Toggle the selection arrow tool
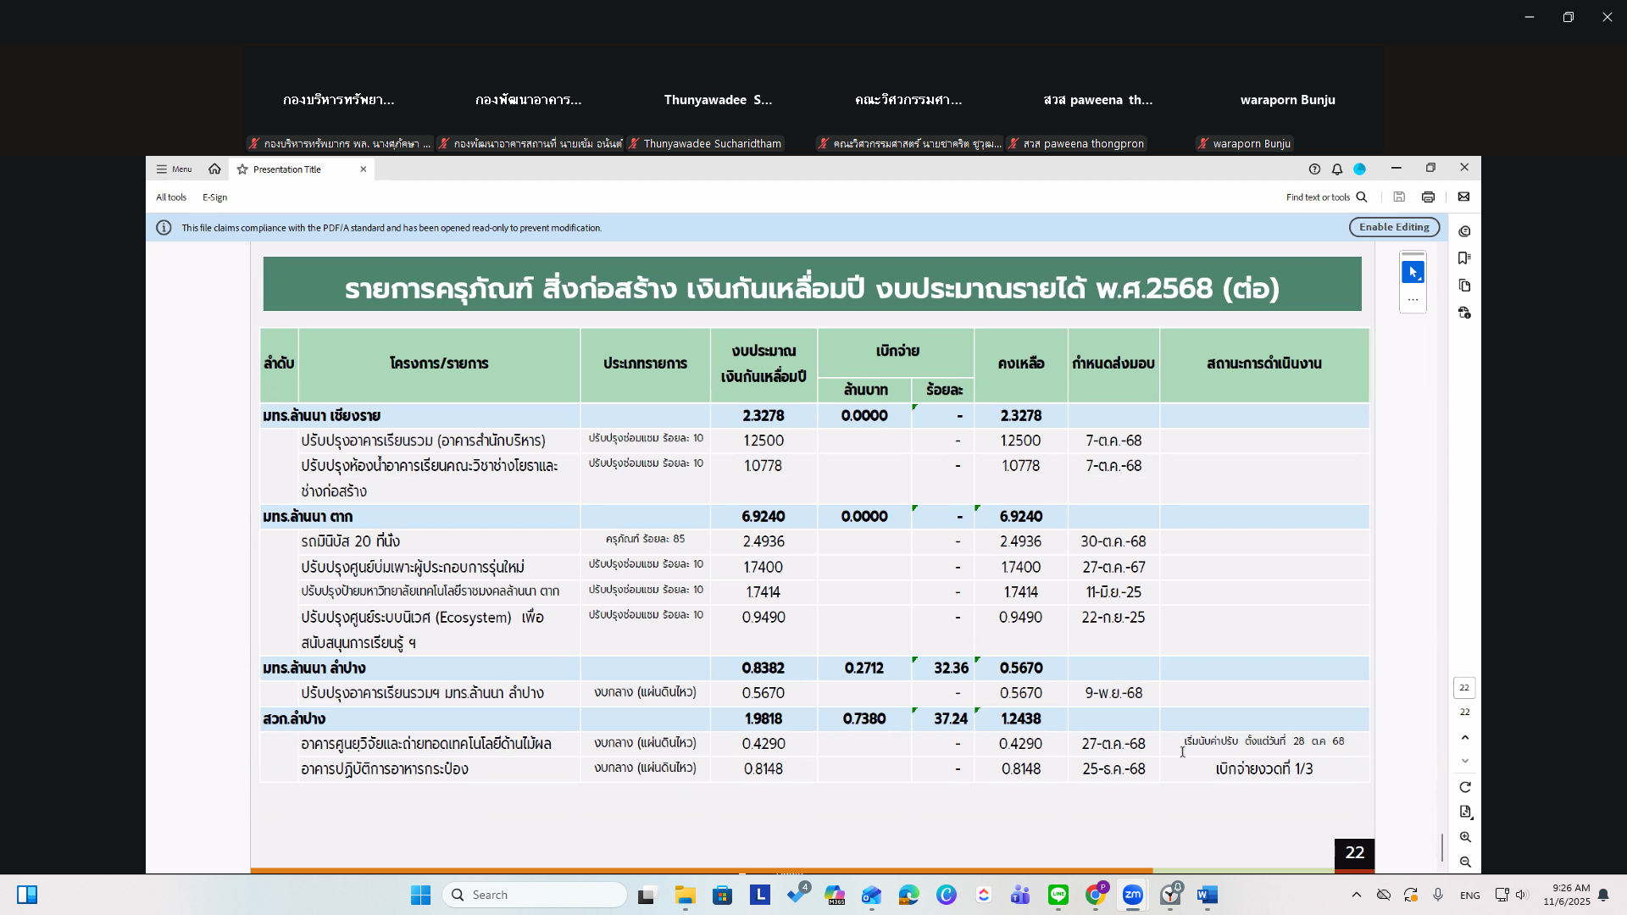The image size is (1627, 915). pos(1413,273)
